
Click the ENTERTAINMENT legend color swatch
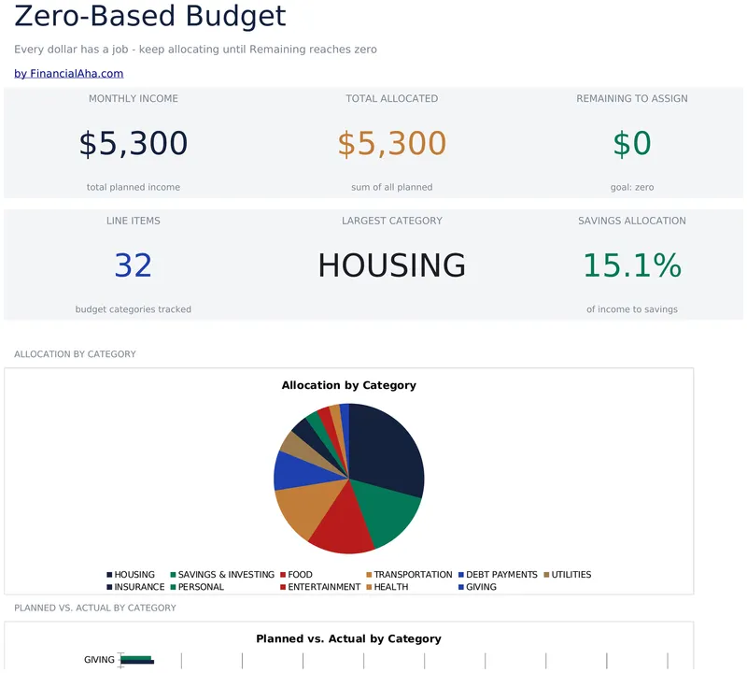(283, 587)
